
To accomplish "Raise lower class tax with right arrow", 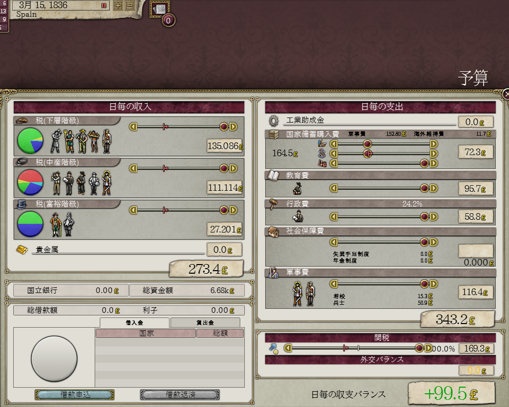I will (x=233, y=127).
